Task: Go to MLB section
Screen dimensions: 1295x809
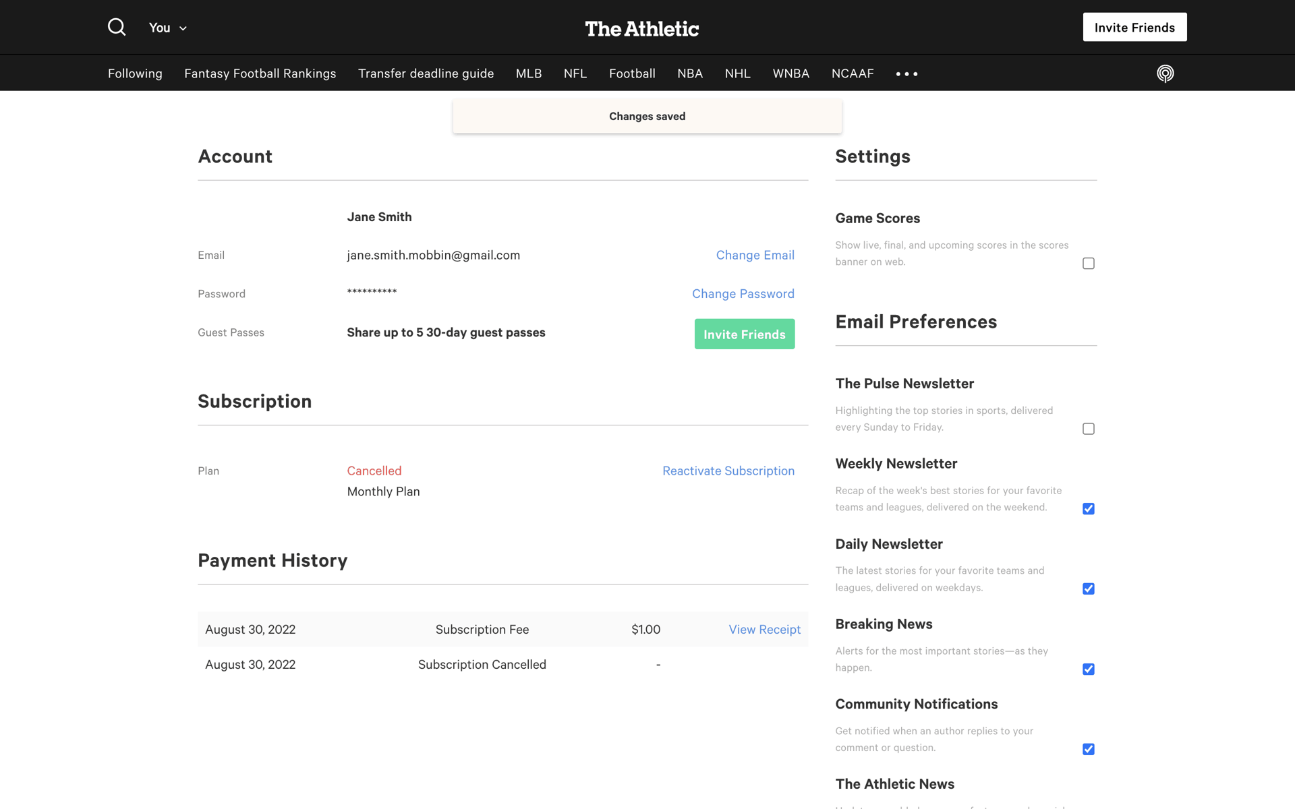Action: pyautogui.click(x=529, y=73)
